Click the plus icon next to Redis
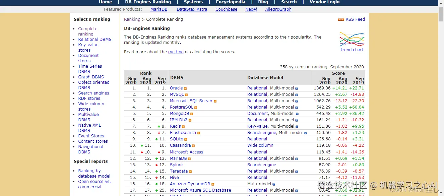 (183, 127)
